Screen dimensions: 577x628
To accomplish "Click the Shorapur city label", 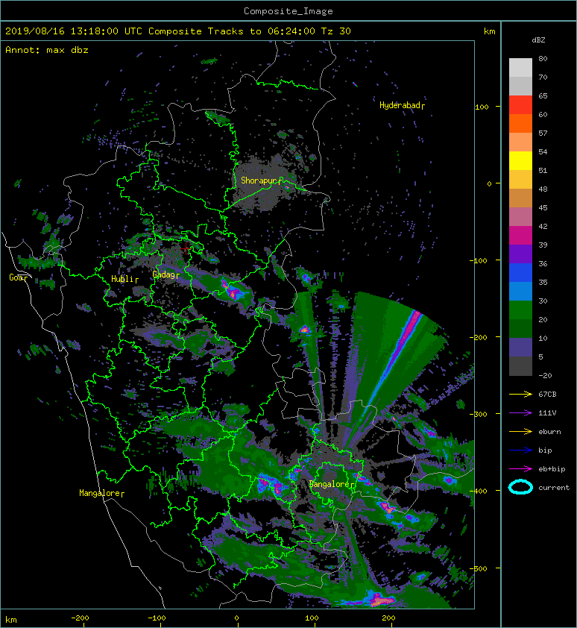I will [259, 180].
